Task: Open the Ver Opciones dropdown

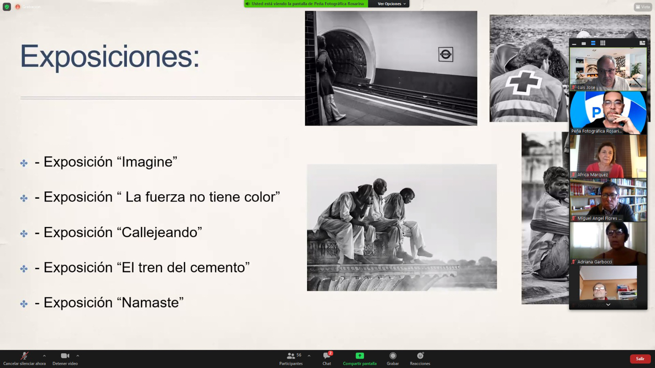Action: pyautogui.click(x=391, y=4)
